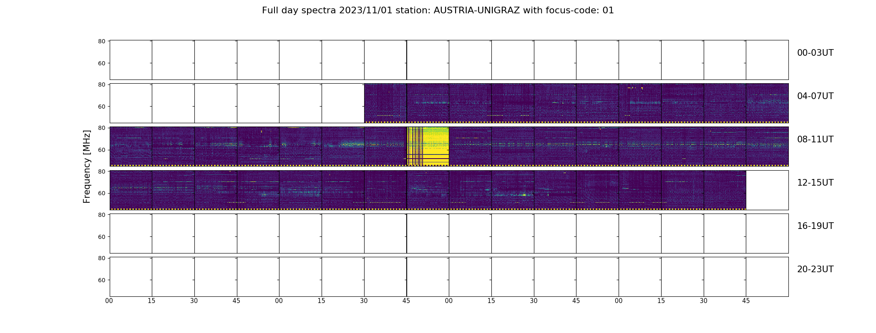Click the 80 tick label of the 08-11UT row
The width and height of the screenshot is (876, 333).
101,128
